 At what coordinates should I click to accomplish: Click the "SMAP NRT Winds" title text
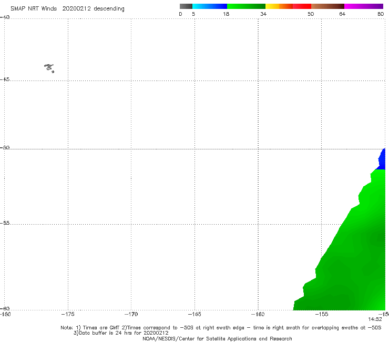pos(34,9)
